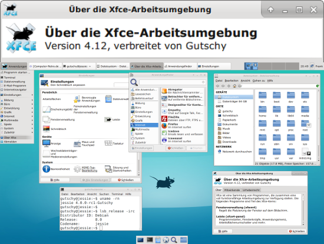This screenshot has height=244, width=324.
Task: Switch to the Urheberrecht tab
Action: point(251,190)
